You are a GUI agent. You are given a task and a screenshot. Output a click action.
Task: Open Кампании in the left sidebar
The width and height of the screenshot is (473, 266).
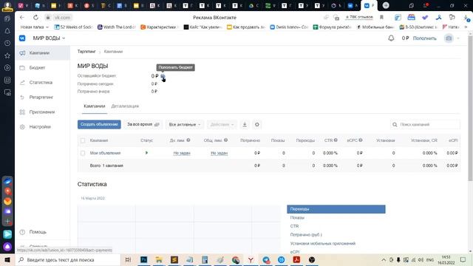tap(42, 52)
